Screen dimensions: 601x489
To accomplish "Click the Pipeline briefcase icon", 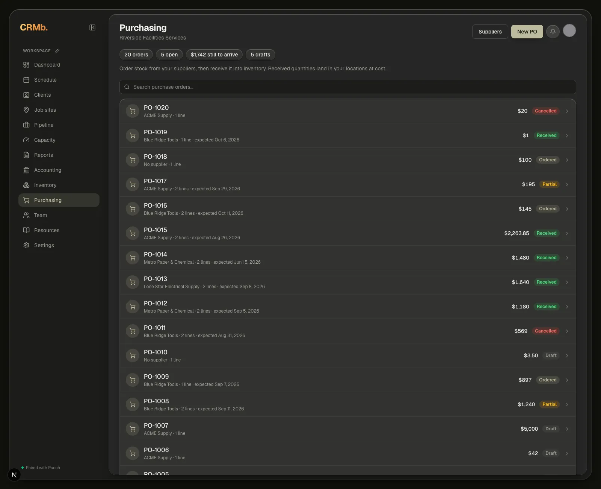I will (26, 125).
